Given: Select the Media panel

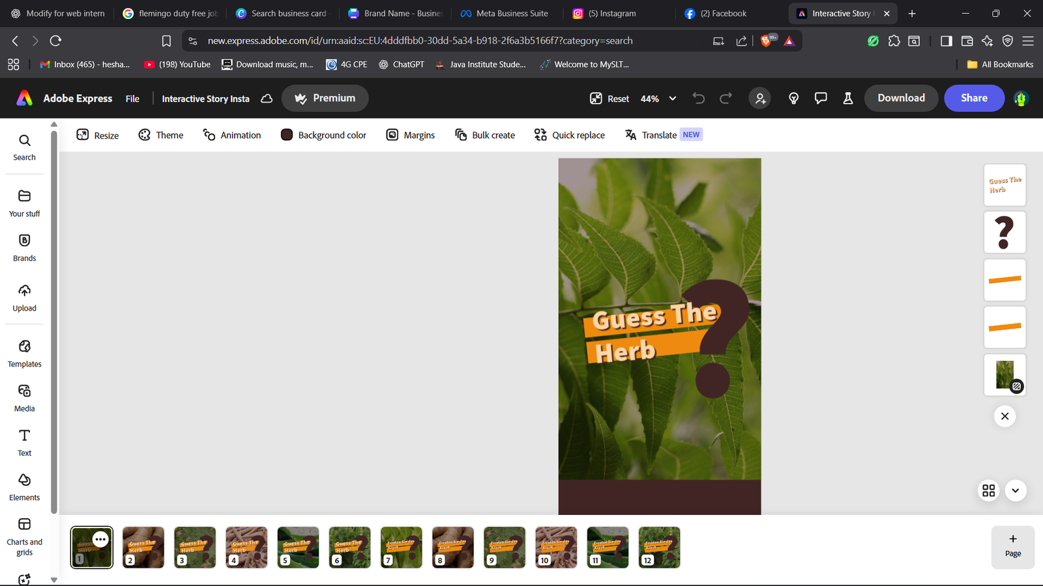Looking at the screenshot, I should pos(24,398).
